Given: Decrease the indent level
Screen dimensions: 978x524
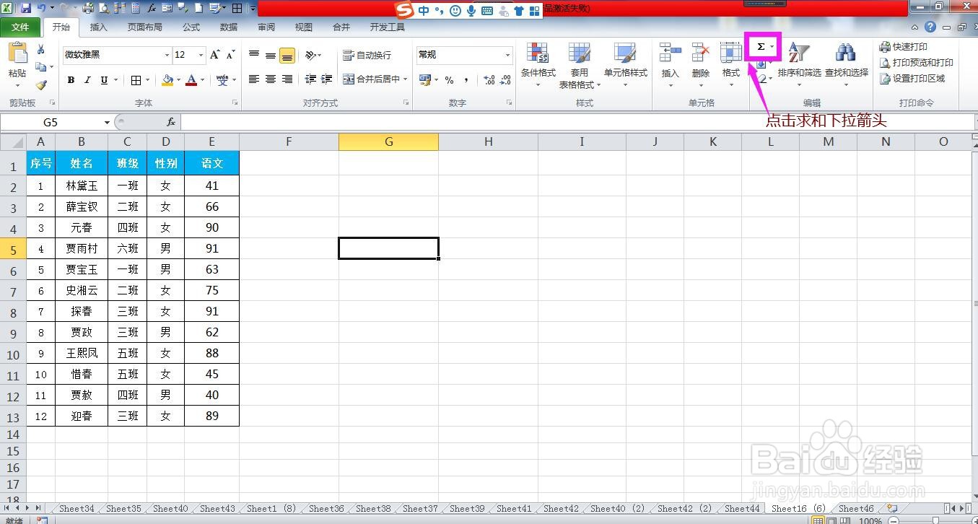Looking at the screenshot, I should 310,79.
